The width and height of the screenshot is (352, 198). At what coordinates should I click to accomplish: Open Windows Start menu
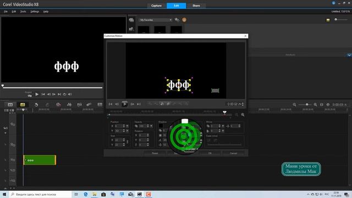coord(4,194)
